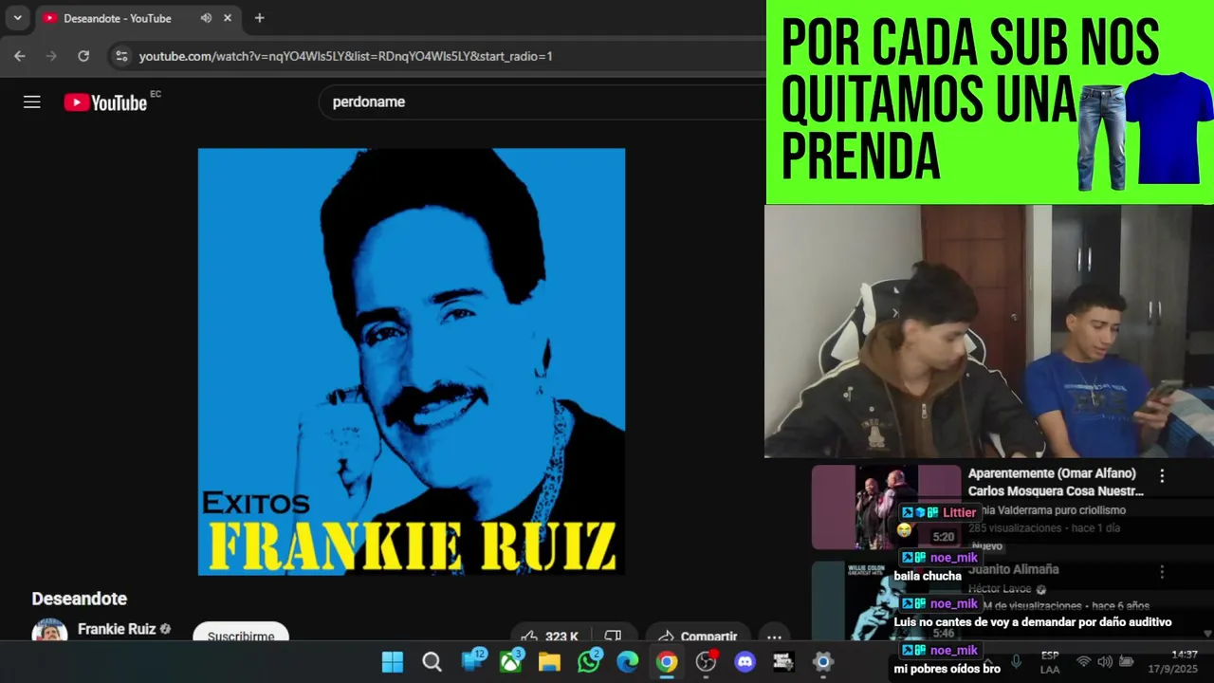Screen dimensions: 1214x683
Task: Open options menu for Juanito Alimaña video
Action: tap(1162, 572)
